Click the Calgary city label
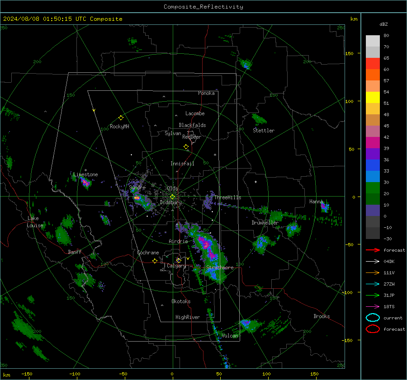407x380 pixels. click(x=176, y=266)
